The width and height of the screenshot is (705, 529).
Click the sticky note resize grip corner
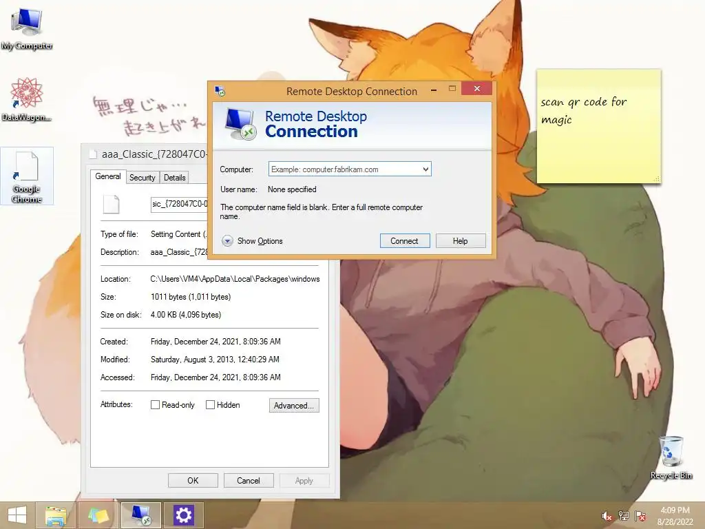(x=656, y=178)
